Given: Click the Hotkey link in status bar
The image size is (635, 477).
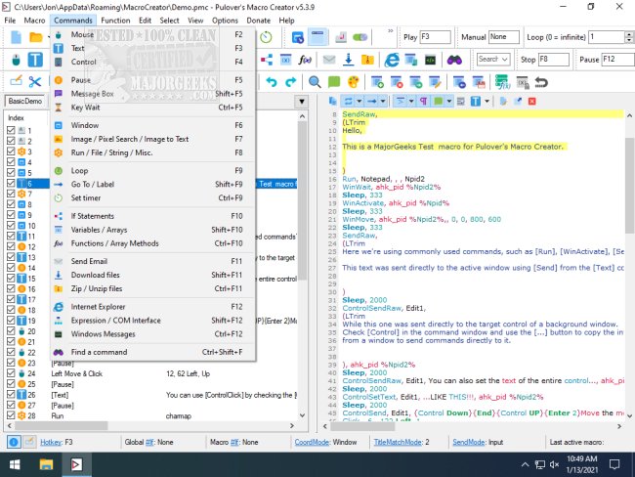Looking at the screenshot, I should tap(51, 442).
